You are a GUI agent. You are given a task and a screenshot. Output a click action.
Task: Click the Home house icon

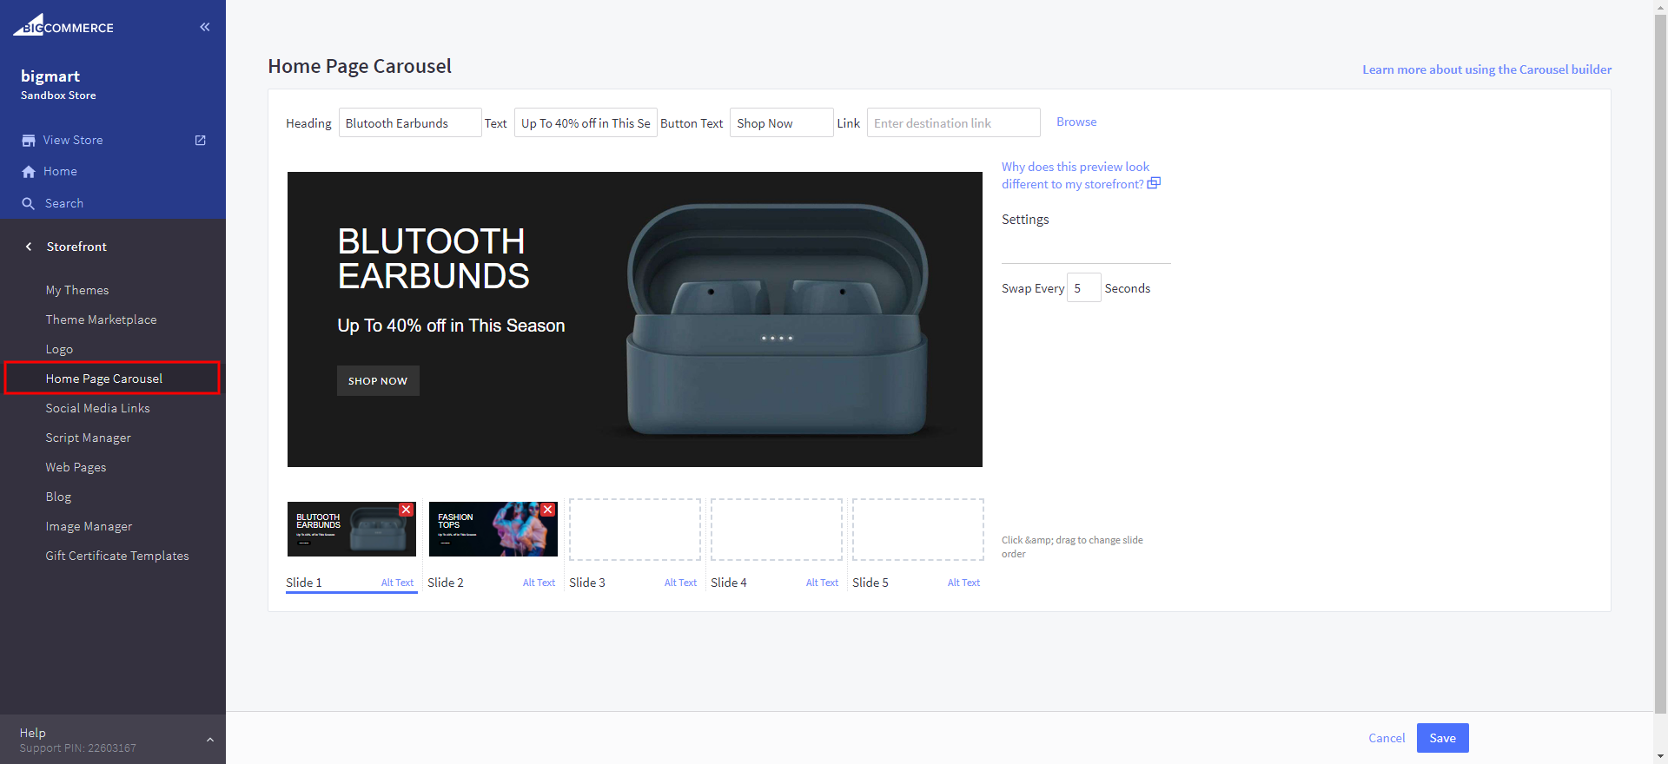[29, 172]
